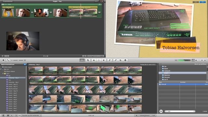
Task: Select the Unboxing - dag 1 event
Action: (13, 82)
